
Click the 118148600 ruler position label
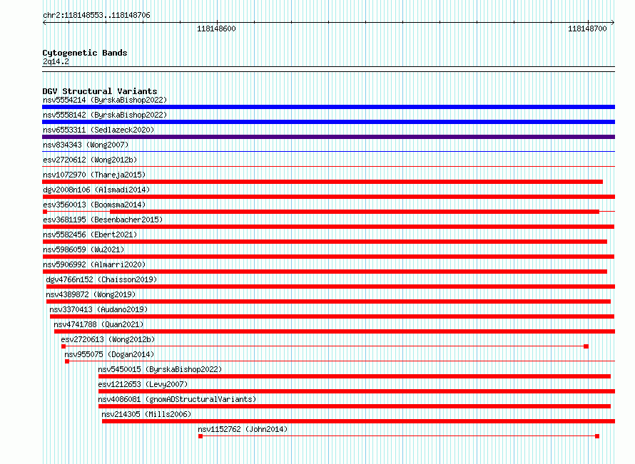(216, 29)
